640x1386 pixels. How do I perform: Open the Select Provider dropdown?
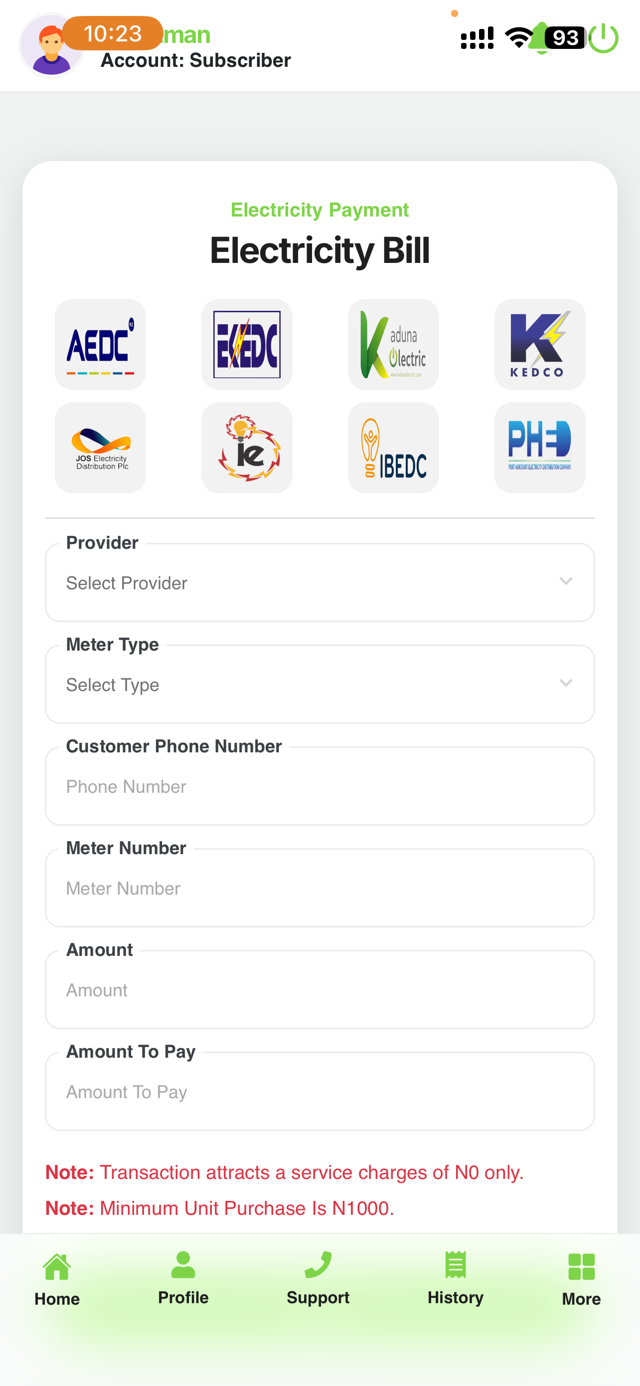(x=320, y=583)
